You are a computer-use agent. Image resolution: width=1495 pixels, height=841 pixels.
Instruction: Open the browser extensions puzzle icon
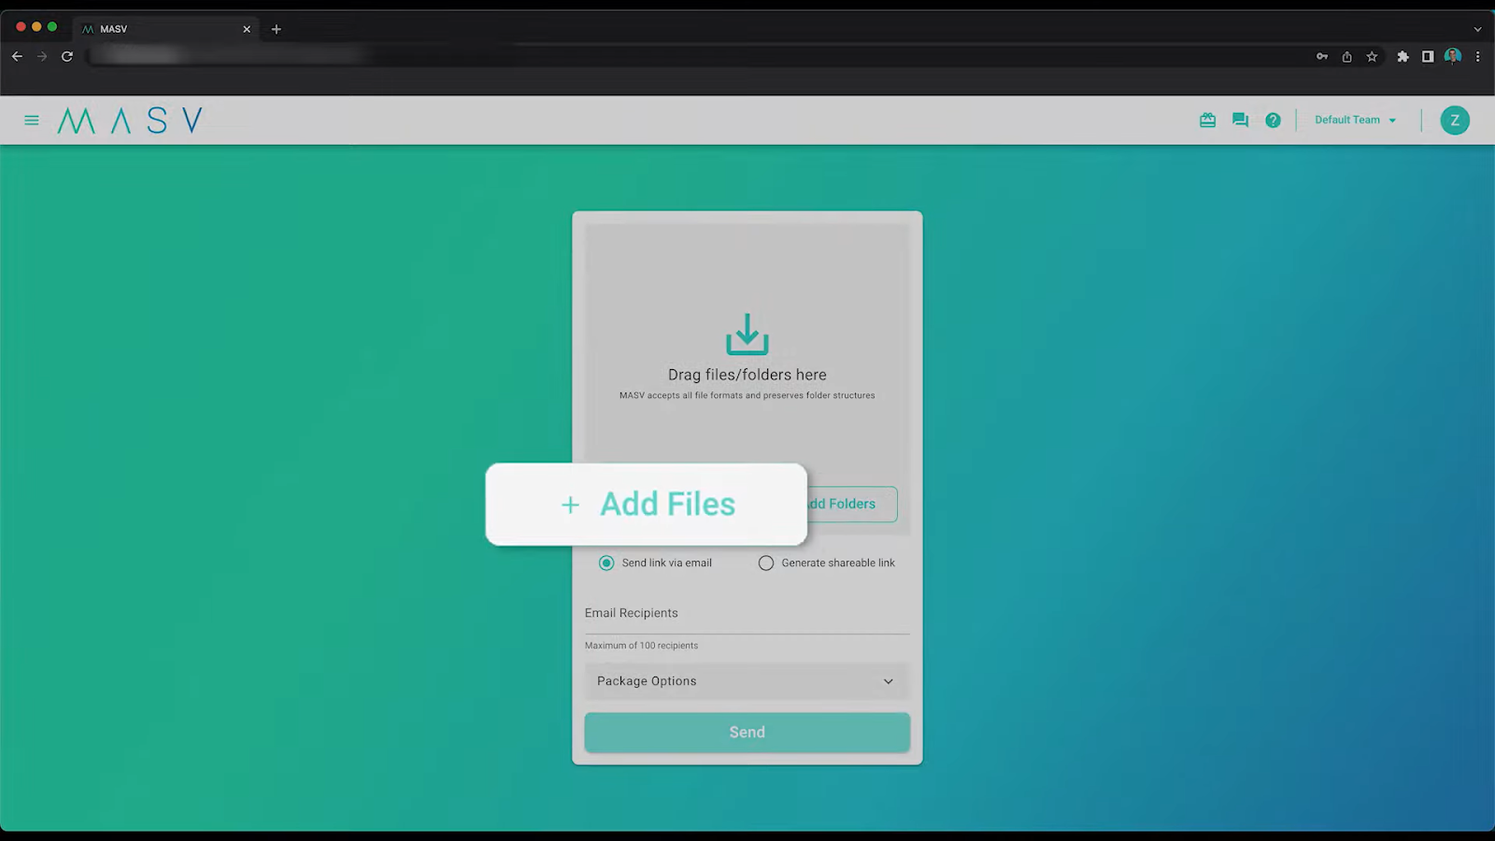point(1402,56)
